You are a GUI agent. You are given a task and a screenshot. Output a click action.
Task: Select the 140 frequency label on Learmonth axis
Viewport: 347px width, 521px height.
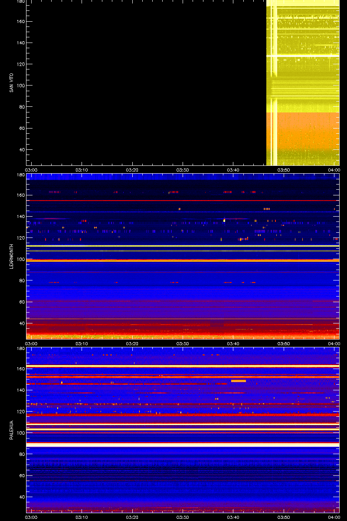coord(20,217)
